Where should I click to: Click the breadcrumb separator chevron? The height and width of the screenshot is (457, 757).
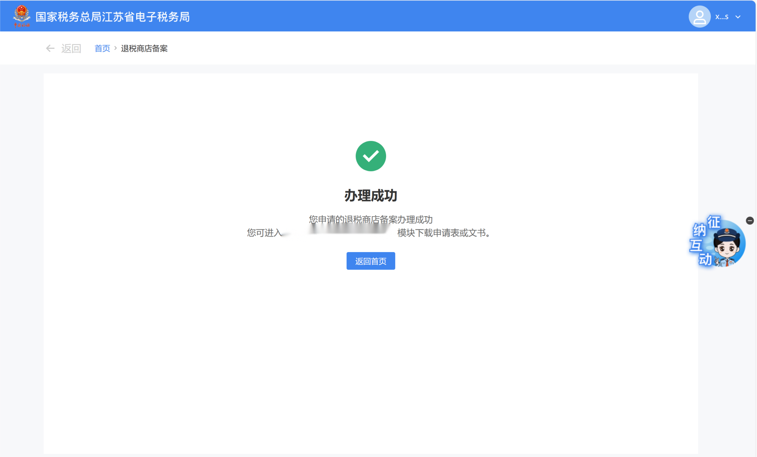[115, 48]
